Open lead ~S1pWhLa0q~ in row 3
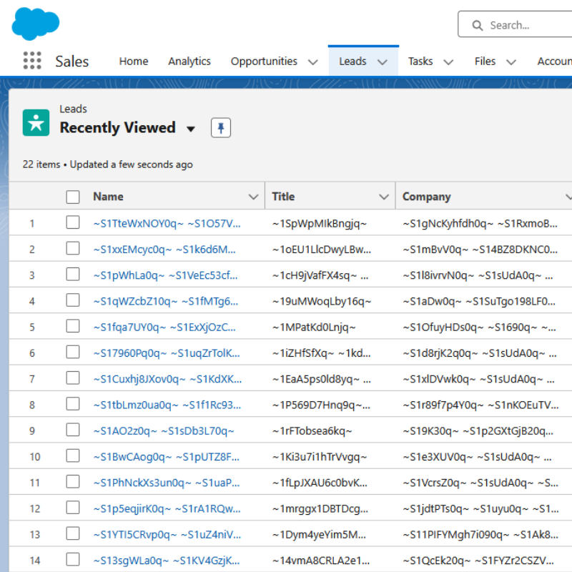The height and width of the screenshot is (572, 572). click(x=165, y=275)
